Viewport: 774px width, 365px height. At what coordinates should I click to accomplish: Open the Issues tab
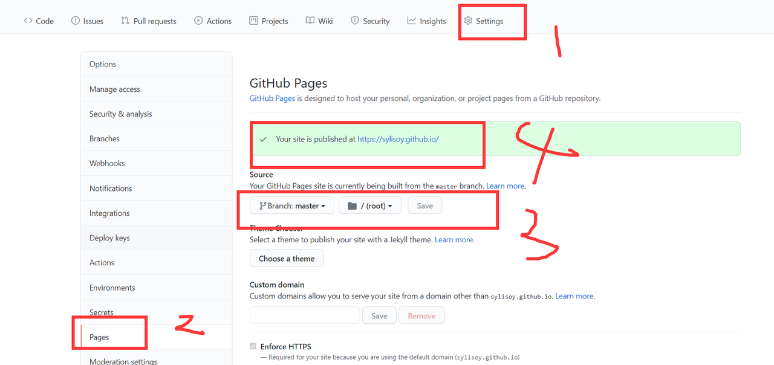[x=87, y=21]
